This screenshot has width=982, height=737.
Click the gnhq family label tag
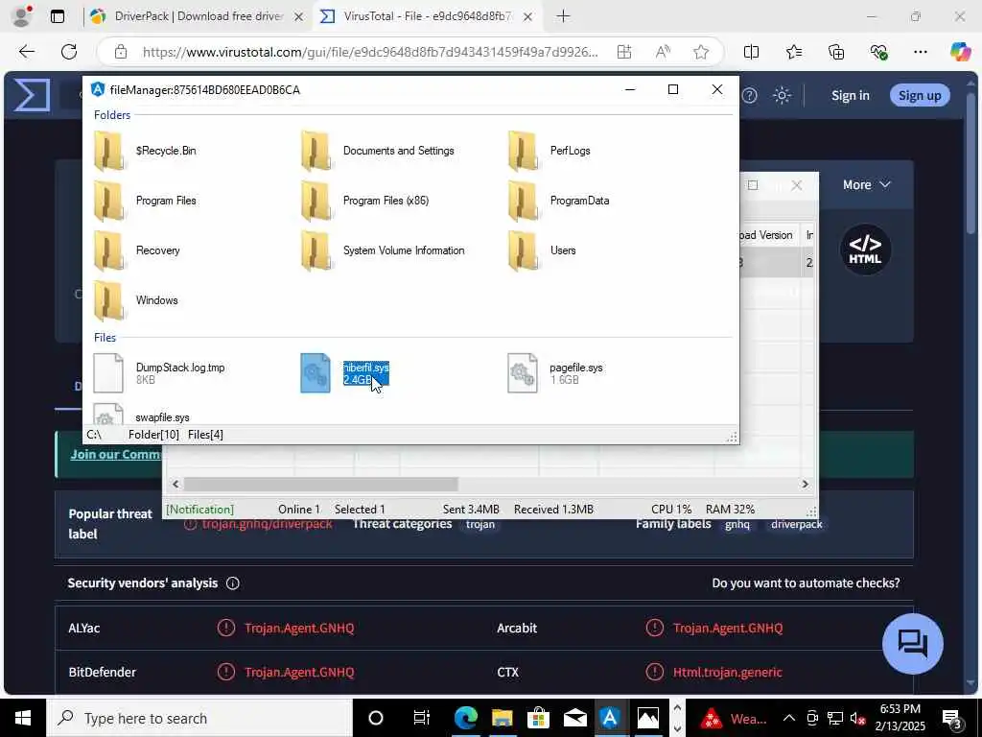(x=737, y=525)
